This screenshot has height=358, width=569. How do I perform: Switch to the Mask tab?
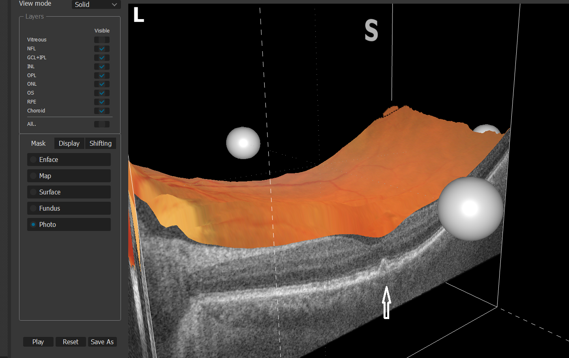coord(38,143)
